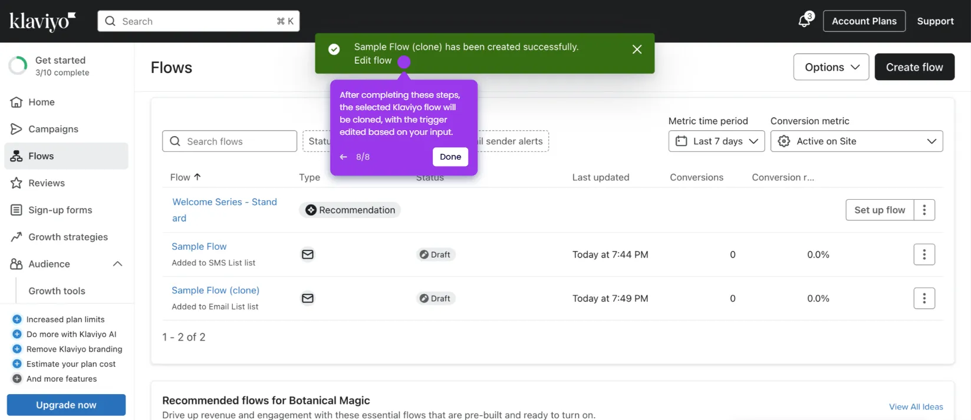Open the notifications bell
The width and height of the screenshot is (971, 420).
click(804, 21)
